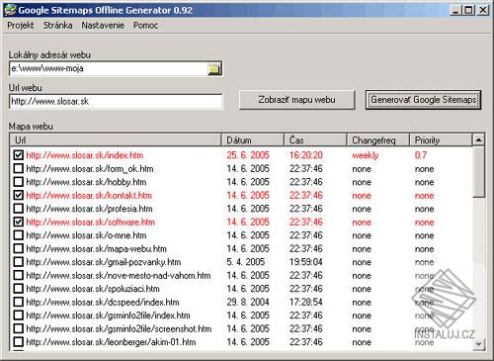Minimize the Google Sitemaps Offline Generator window
Viewport: 494px width, 361px height.
tap(455, 10)
